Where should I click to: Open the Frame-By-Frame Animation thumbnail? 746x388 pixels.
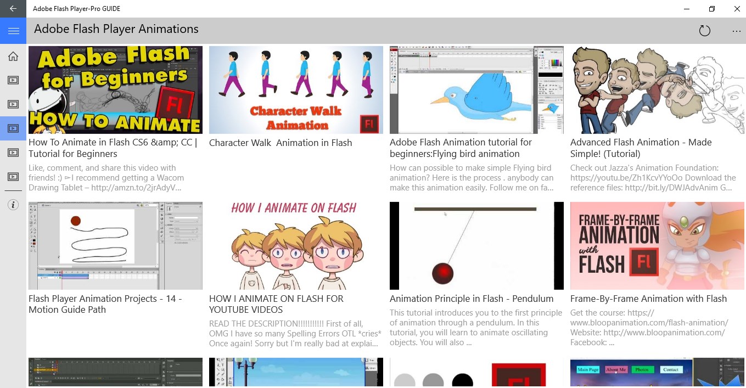tap(657, 246)
